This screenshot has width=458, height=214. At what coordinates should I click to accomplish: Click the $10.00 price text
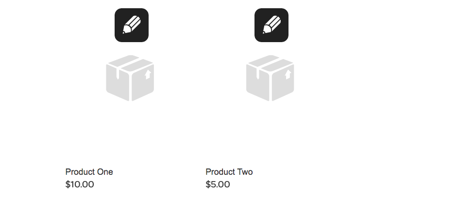click(80, 184)
